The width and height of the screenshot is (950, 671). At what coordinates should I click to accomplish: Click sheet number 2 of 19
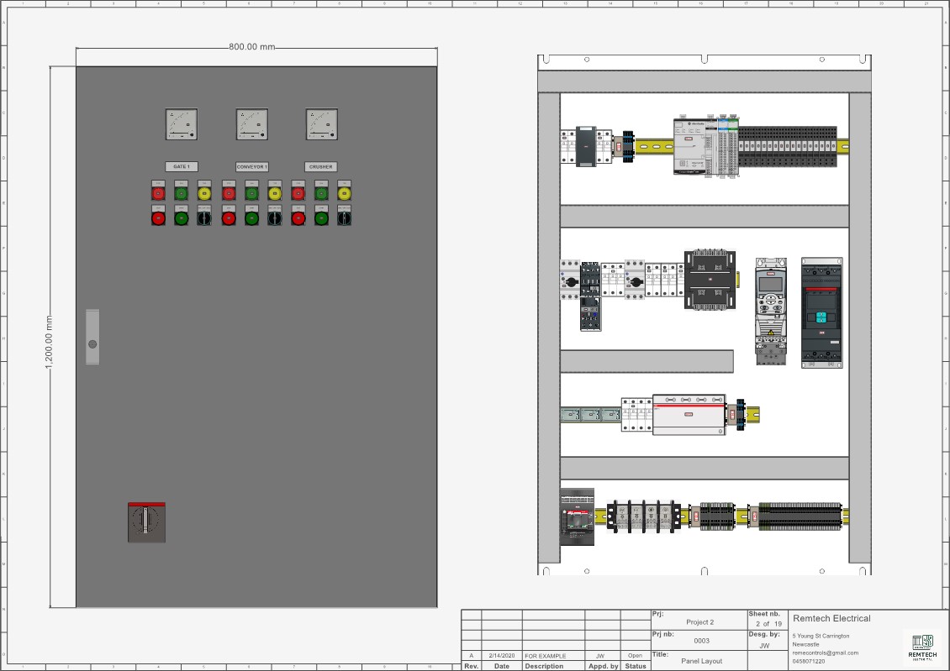769,624
